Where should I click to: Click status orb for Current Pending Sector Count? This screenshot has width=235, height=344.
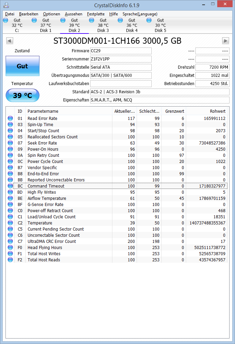tap(10, 229)
